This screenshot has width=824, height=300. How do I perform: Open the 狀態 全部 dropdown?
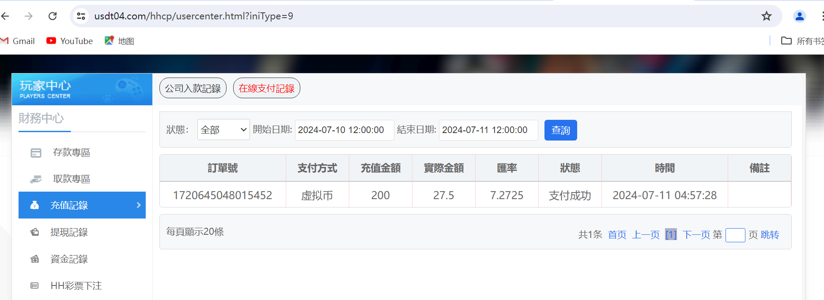point(223,130)
